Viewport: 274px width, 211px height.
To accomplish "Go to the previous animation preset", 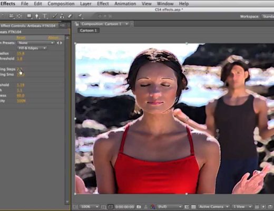I will tap(57, 43).
